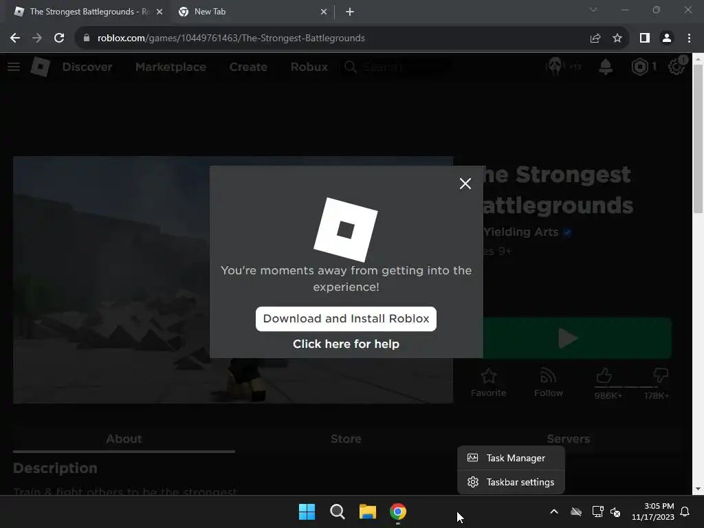Click the Chrome taskbar icon

[x=398, y=511]
